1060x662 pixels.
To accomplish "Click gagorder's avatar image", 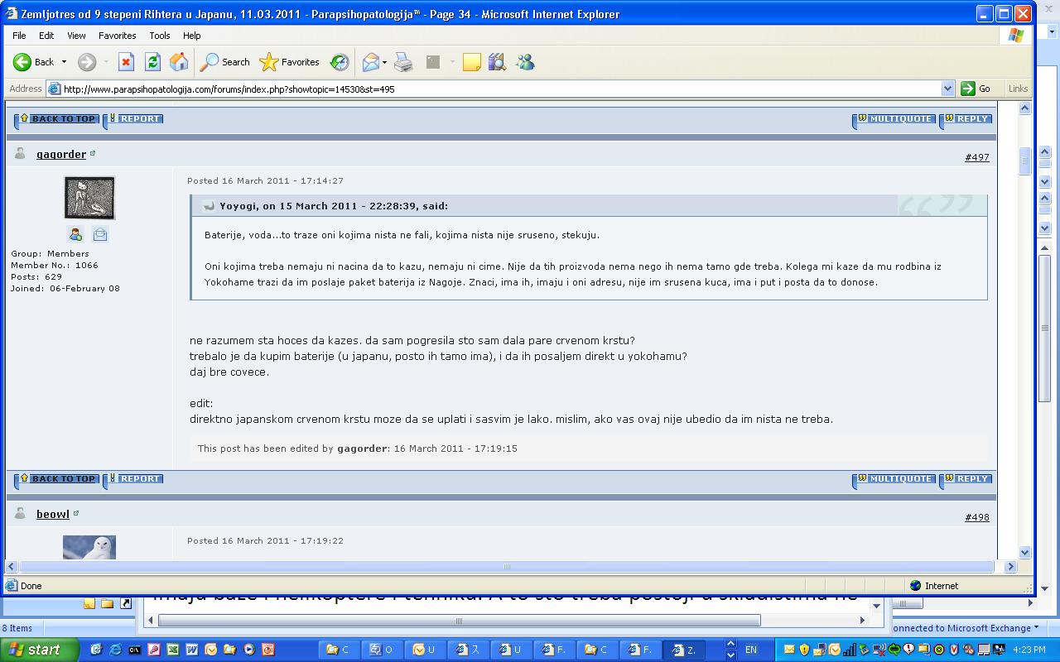I will pos(89,198).
